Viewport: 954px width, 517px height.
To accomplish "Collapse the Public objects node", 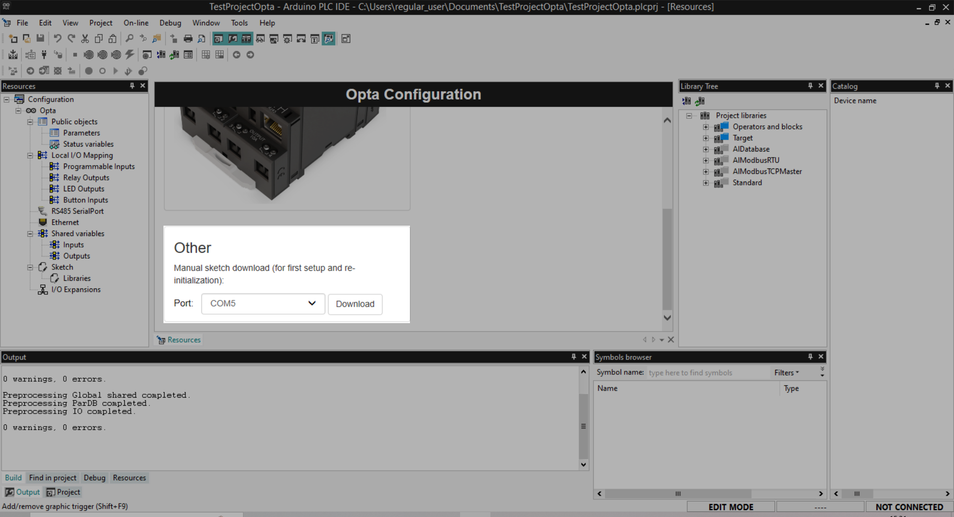I will pos(30,121).
